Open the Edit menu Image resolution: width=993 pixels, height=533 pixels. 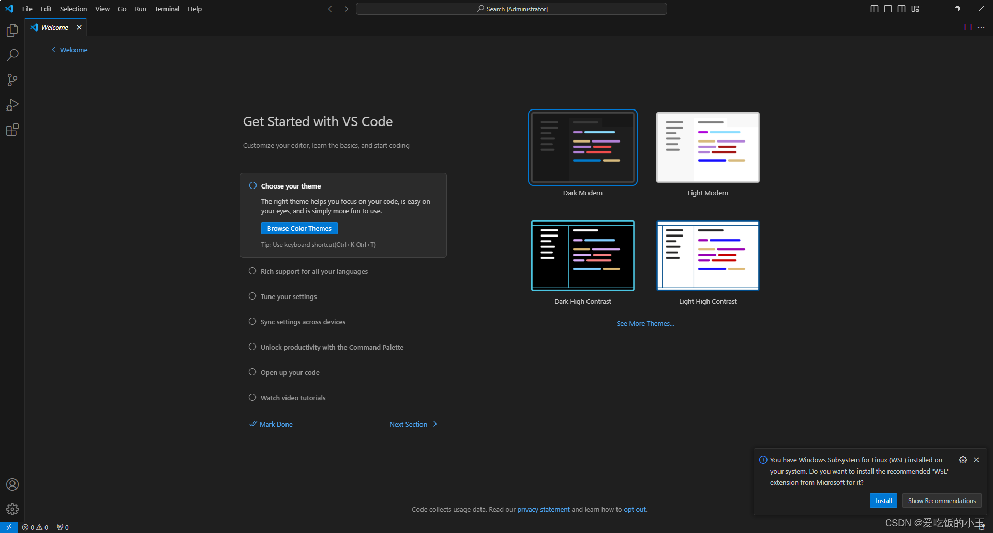click(x=46, y=9)
